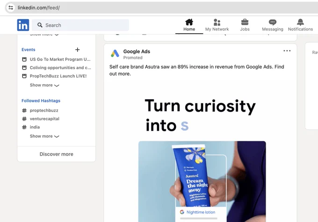Viewport: 318px width, 222px height.
Task: Open PropTechBuzz Launch LIVE! event
Action: (58, 76)
